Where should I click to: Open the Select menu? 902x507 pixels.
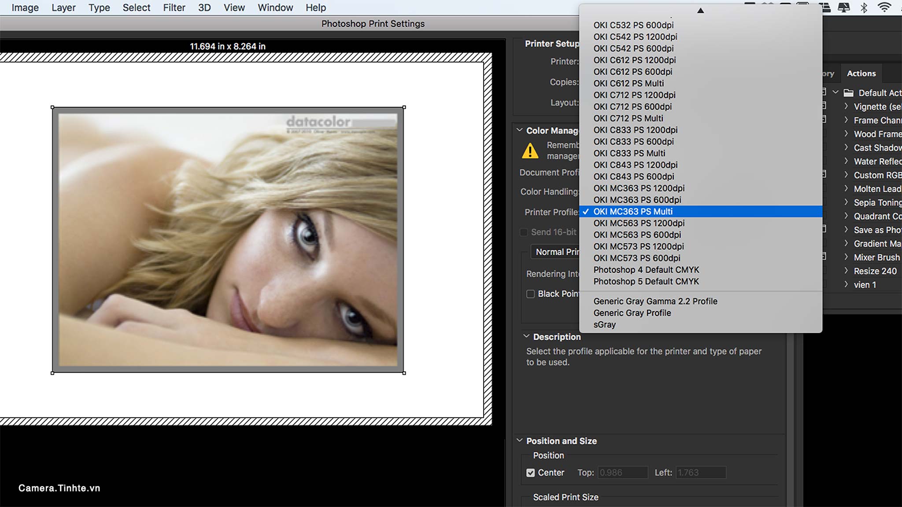pyautogui.click(x=137, y=7)
